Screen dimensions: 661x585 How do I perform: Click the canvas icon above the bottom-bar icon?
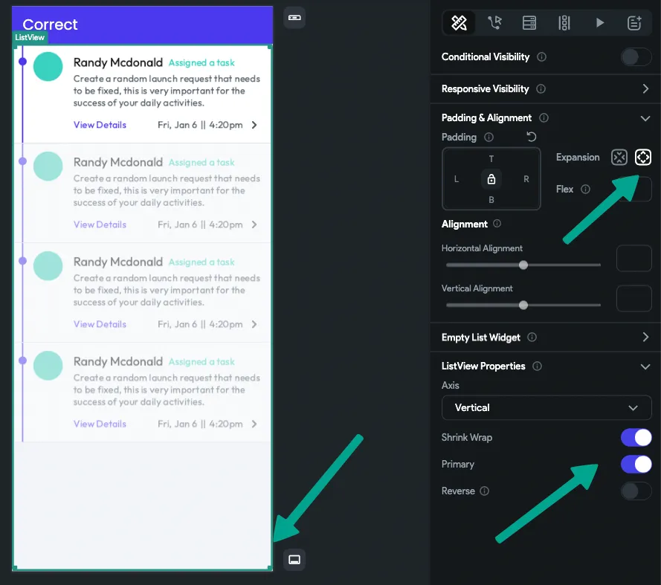[x=294, y=18]
